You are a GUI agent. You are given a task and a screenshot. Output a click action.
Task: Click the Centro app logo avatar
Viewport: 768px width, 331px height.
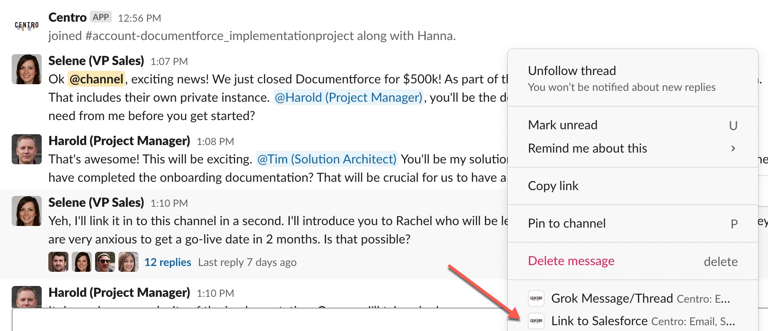tap(27, 26)
